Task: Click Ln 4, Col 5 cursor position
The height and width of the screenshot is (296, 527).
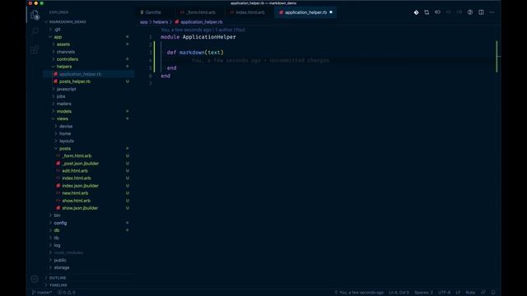Action: pos(399,293)
